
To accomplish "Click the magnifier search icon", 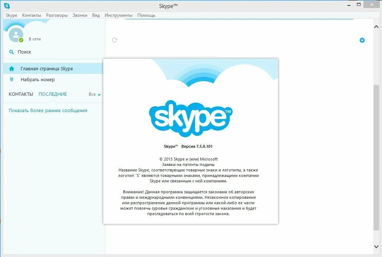I will point(12,52).
